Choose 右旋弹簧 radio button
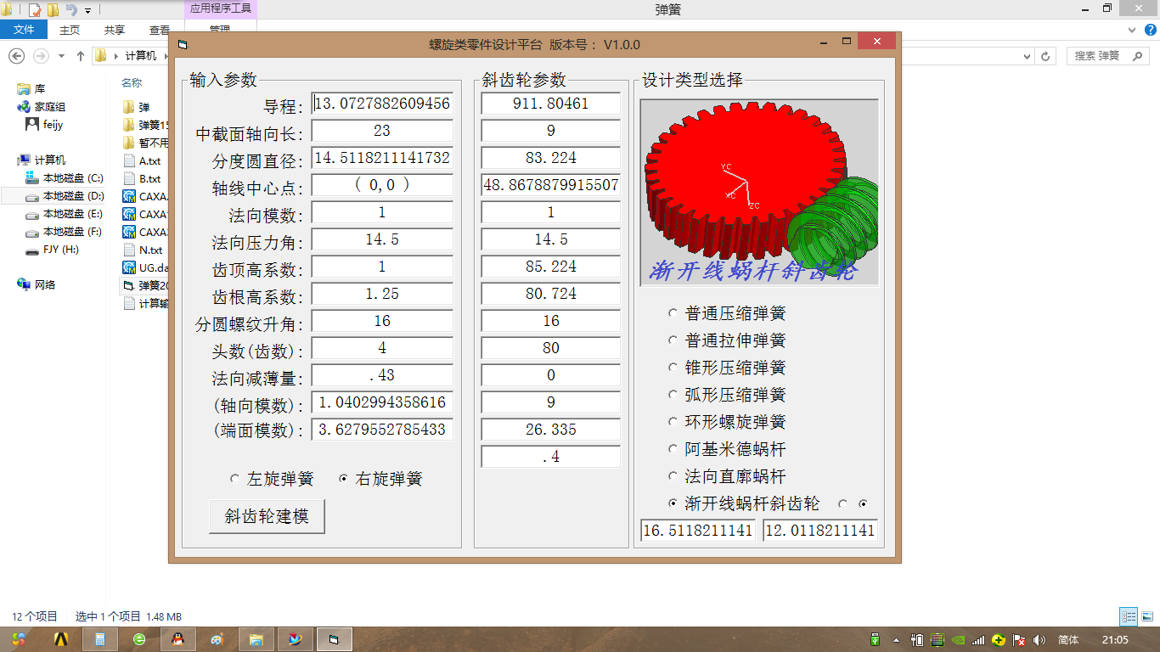 click(380, 479)
